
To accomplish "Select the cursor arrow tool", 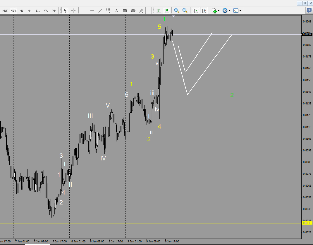I will pos(65,10).
